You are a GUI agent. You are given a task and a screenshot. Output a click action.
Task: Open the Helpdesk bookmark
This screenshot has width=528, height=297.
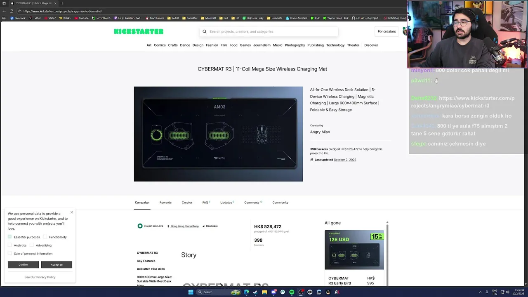point(253,18)
